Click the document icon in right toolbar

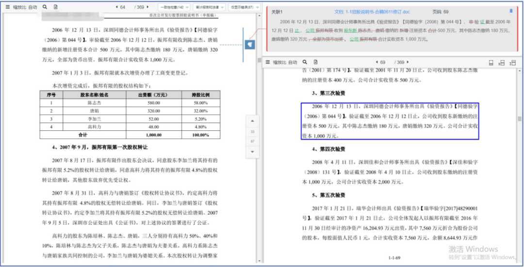coord(315,62)
